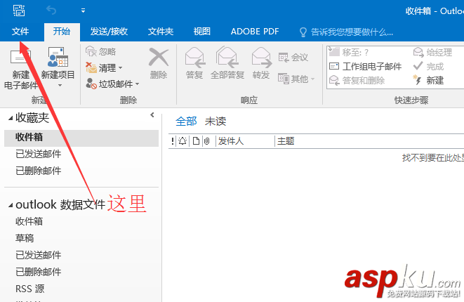This screenshot has width=464, height=302.
Task: Select the 答复和删除 quick step
Action: [x=357, y=80]
